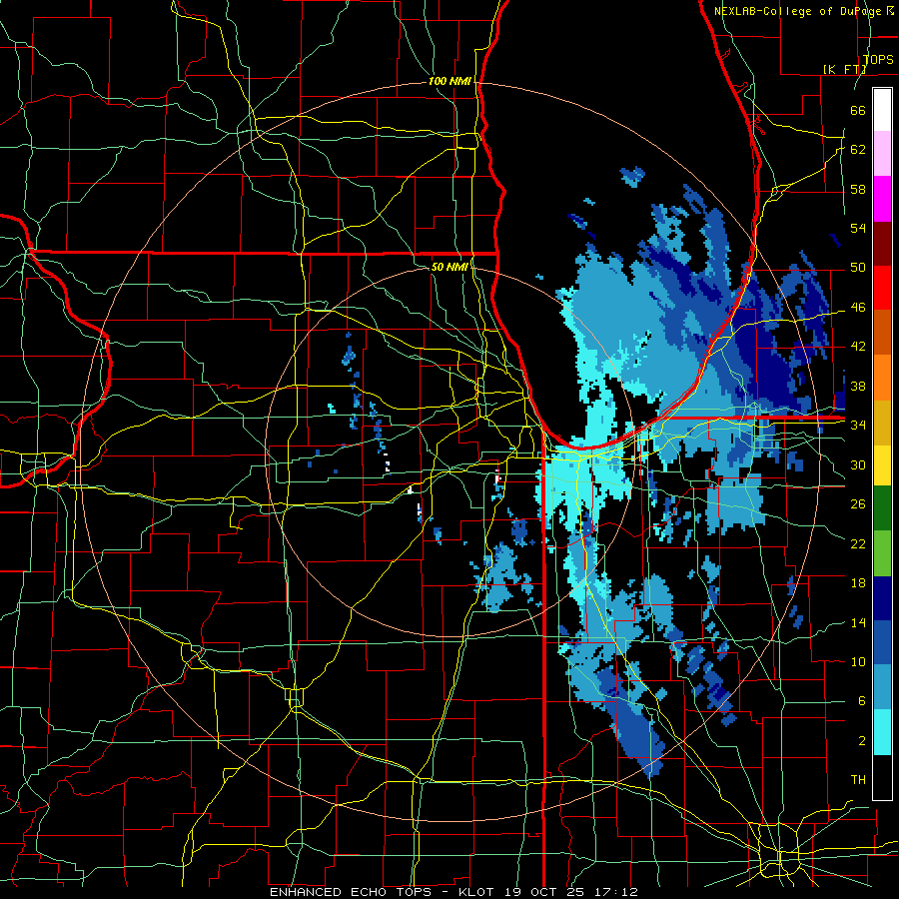The height and width of the screenshot is (899, 899).
Task: Click the cyan legend swatch
Action: pyautogui.click(x=882, y=732)
